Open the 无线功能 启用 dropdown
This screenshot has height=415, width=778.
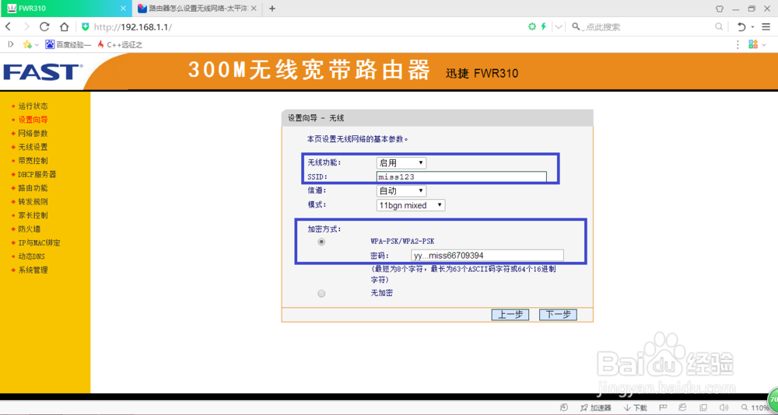tap(401, 162)
